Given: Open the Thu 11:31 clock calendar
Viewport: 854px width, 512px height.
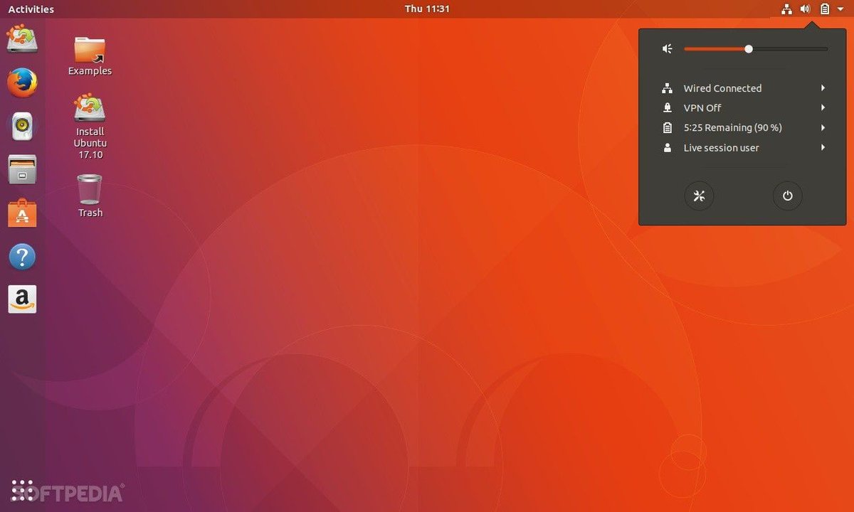Looking at the screenshot, I should 427,9.
